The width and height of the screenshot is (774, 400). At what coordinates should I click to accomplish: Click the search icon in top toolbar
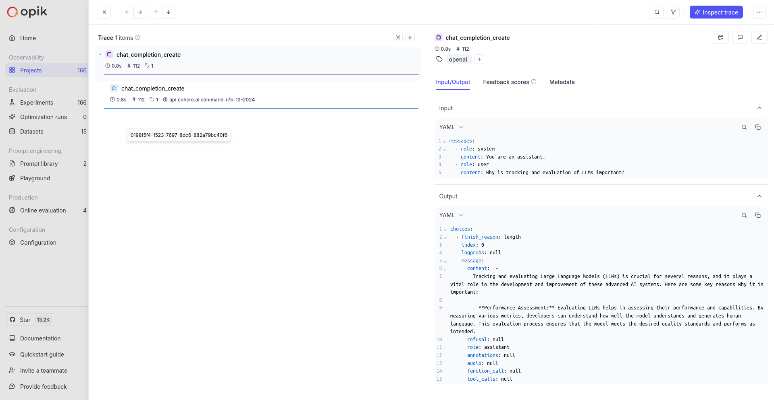point(657,12)
